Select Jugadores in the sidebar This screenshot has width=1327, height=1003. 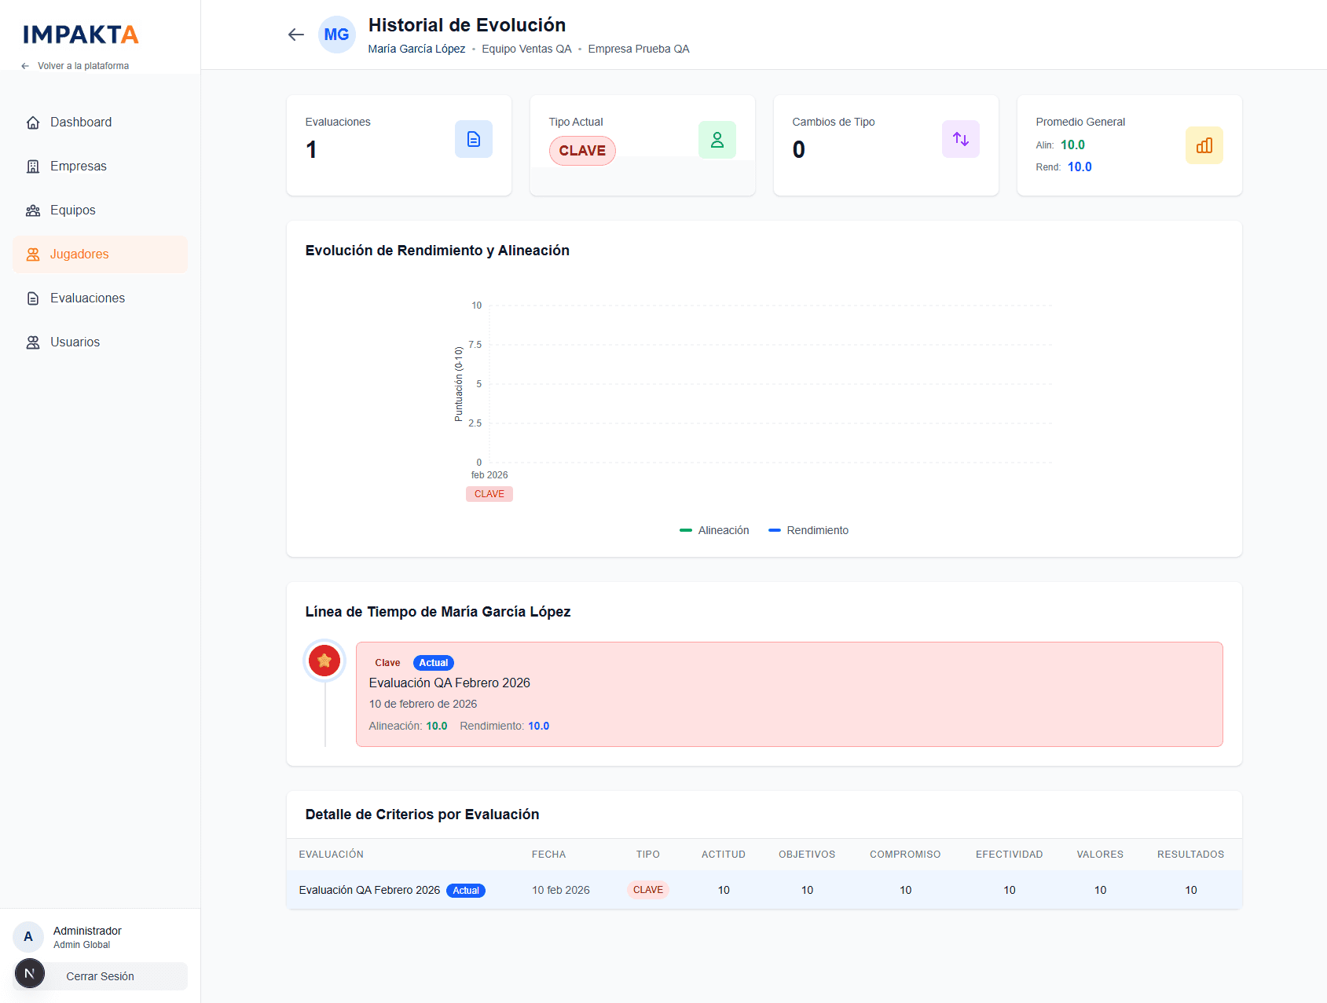(79, 254)
